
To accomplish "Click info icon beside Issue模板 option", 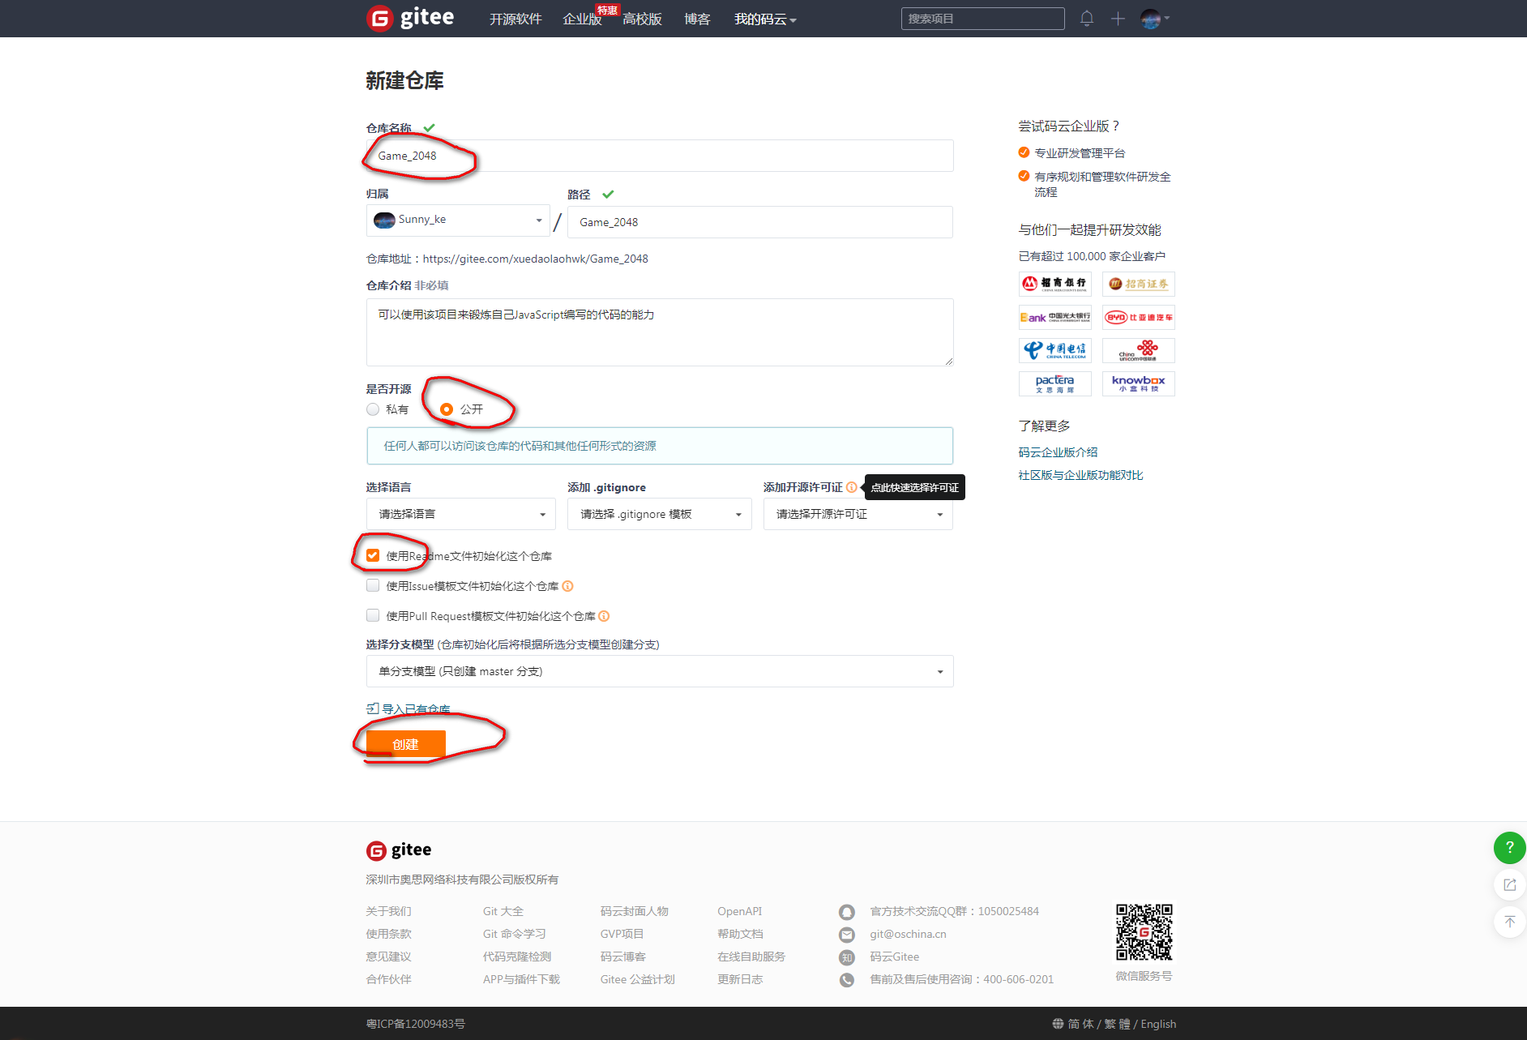I will point(568,586).
